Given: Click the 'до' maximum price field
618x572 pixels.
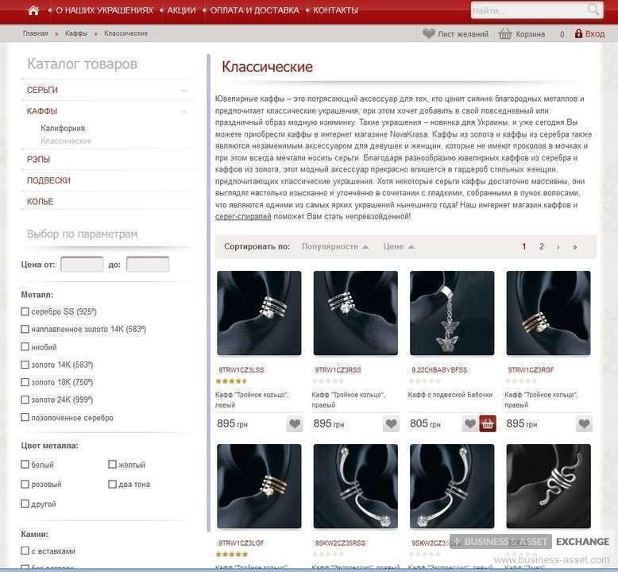Looking at the screenshot, I should click(148, 264).
